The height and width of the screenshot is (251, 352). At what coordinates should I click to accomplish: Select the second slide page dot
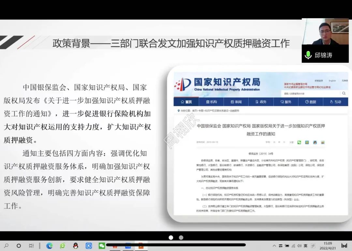[181, 238]
